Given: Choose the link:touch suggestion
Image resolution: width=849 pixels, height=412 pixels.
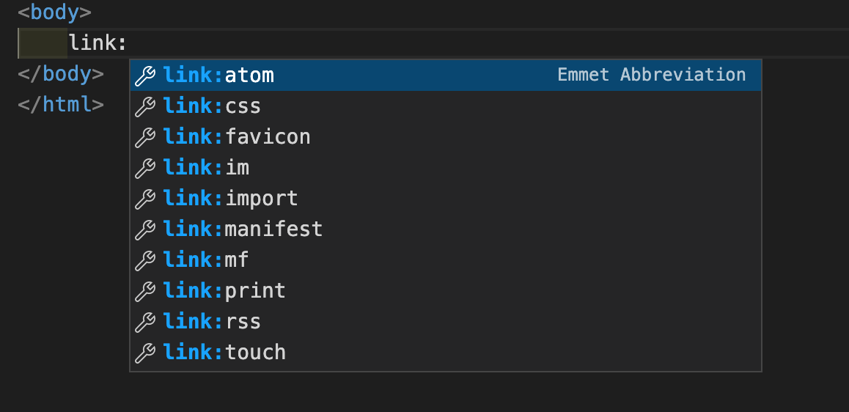Looking at the screenshot, I should 224,353.
